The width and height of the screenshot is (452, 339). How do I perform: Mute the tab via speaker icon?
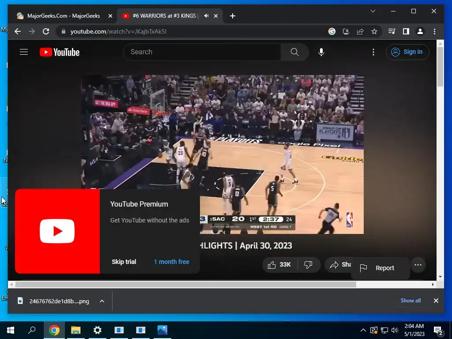coord(206,16)
